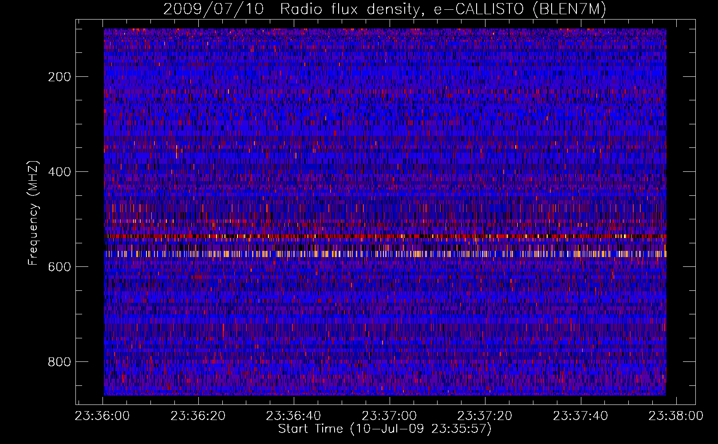Click the red-yellow horizontal band near 535 MHz
The image size is (718, 444).
pos(385,236)
